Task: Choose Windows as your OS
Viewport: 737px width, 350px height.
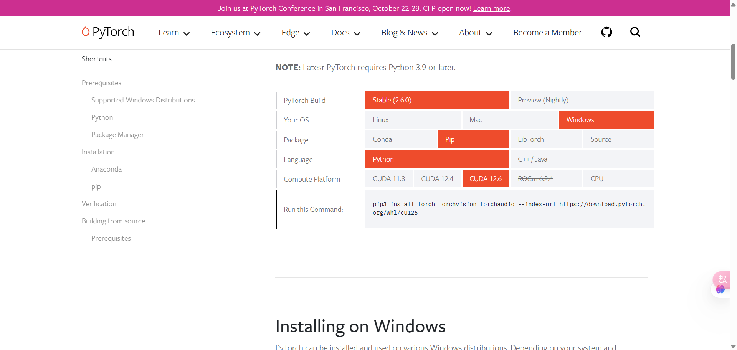Action: pos(606,120)
